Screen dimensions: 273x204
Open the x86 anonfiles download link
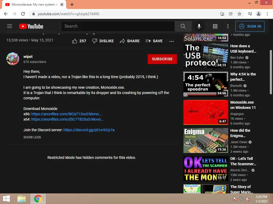click(x=66, y=114)
